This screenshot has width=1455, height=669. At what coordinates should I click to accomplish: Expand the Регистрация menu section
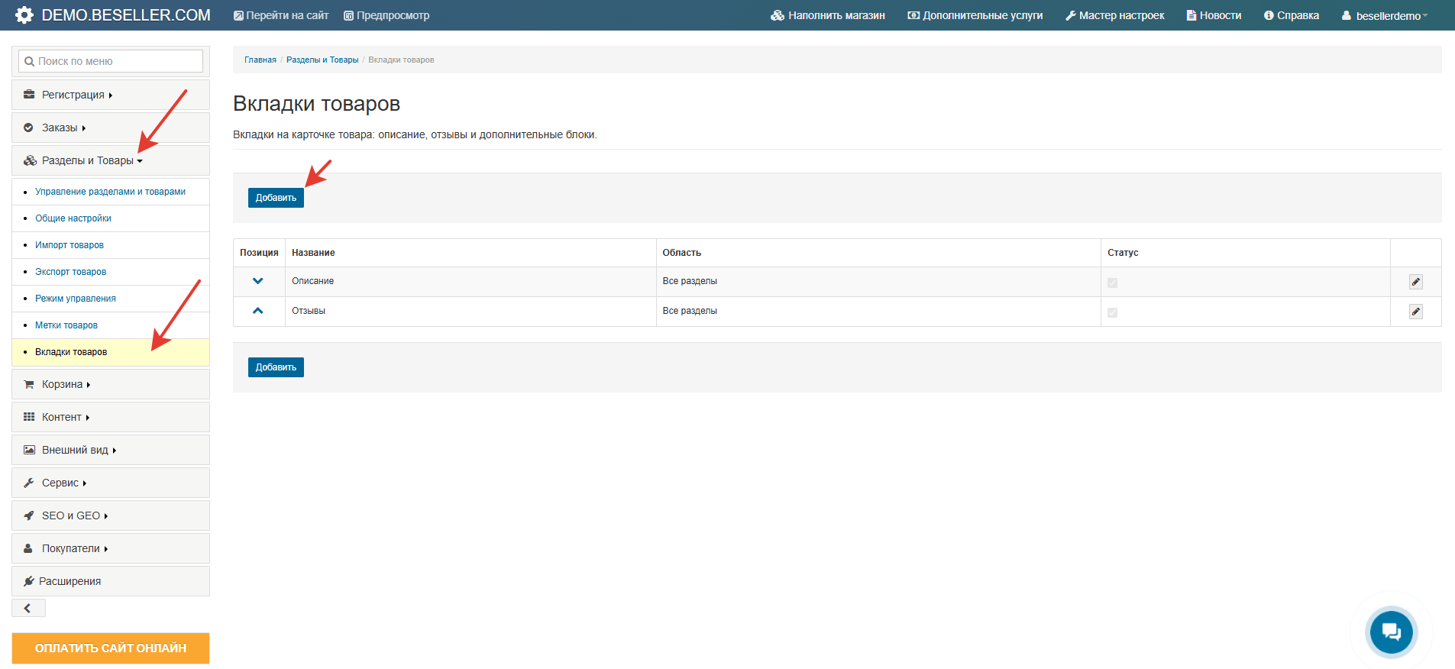coord(111,95)
